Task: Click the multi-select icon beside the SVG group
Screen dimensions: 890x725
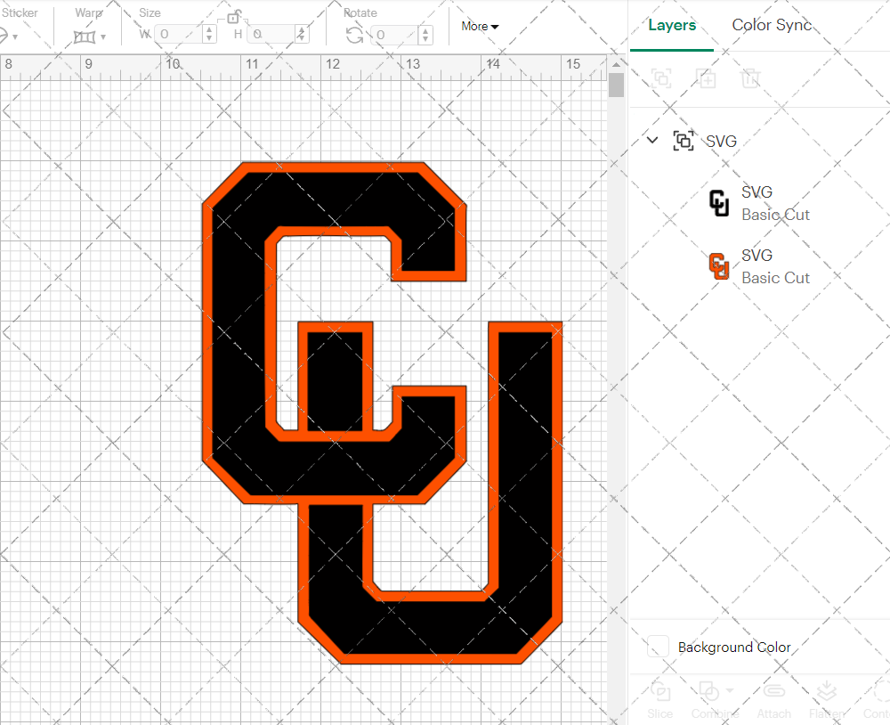Action: pyautogui.click(x=683, y=140)
